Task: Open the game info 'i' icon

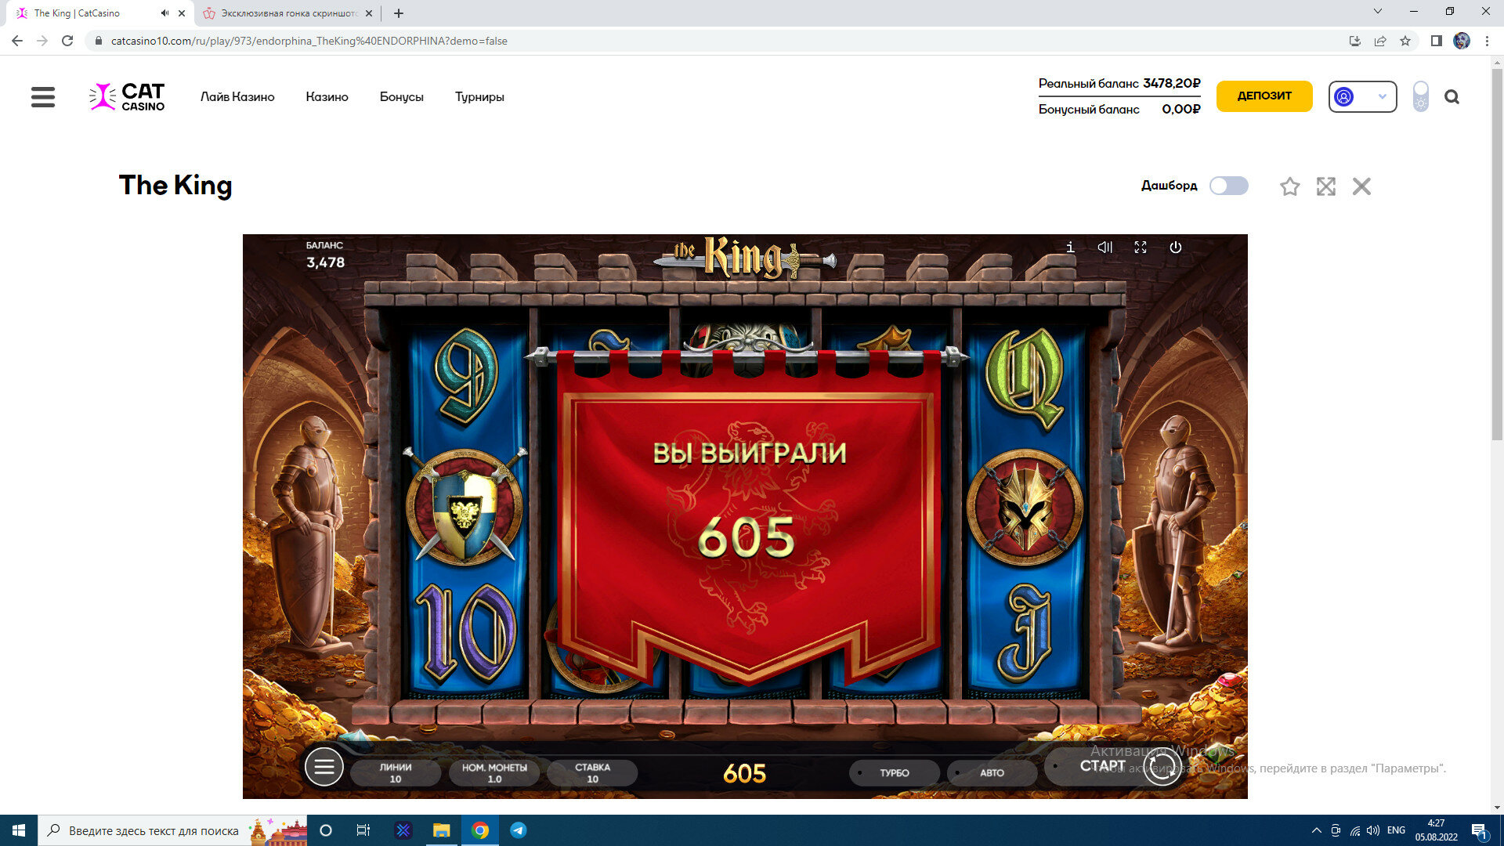Action: tap(1070, 248)
